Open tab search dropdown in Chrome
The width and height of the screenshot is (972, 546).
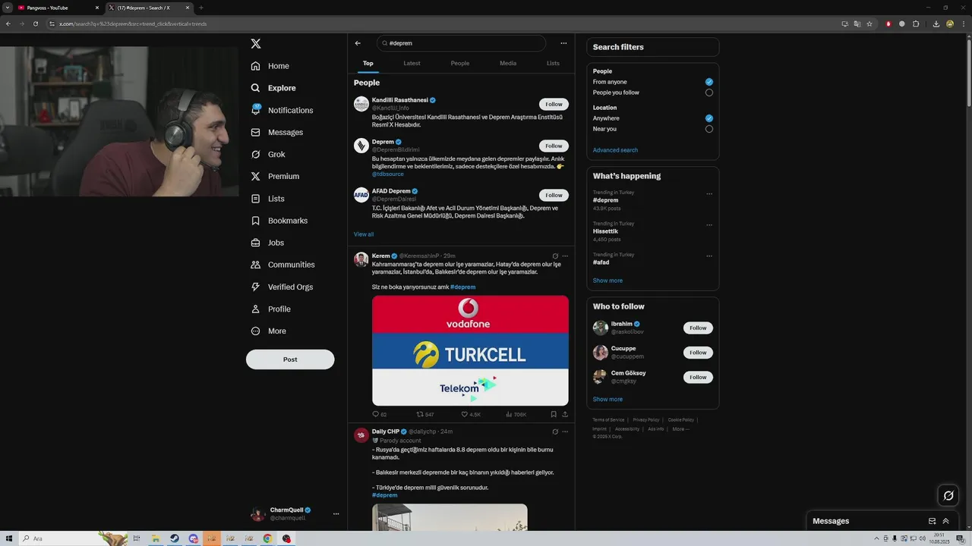[x=8, y=8]
